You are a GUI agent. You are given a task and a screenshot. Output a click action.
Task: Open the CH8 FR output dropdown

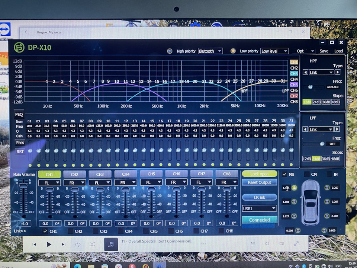pyautogui.click(x=227, y=182)
